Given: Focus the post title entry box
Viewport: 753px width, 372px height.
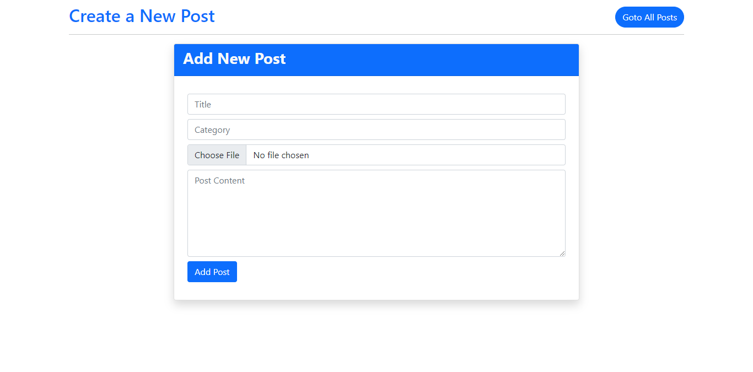Looking at the screenshot, I should pyautogui.click(x=376, y=104).
